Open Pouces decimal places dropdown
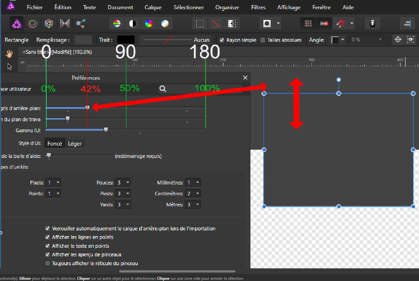 [123, 183]
